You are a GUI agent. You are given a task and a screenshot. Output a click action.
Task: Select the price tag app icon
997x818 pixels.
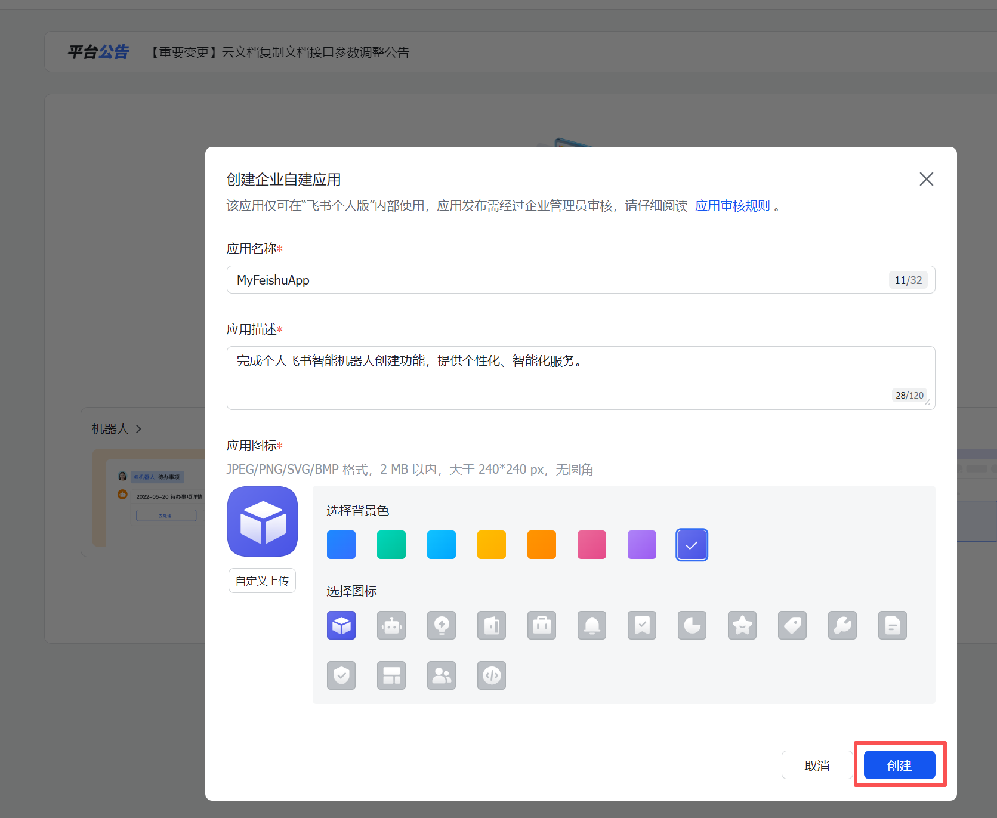tap(792, 625)
